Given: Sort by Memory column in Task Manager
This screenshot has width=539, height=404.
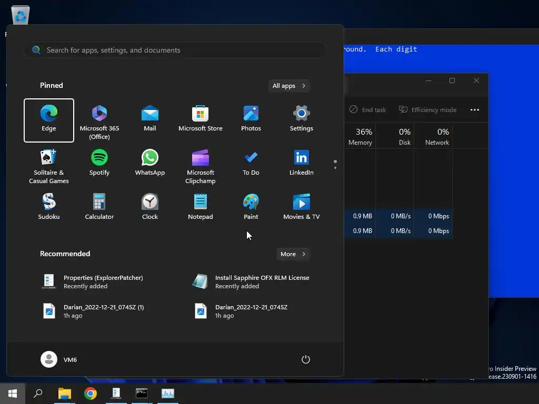Looking at the screenshot, I should tap(360, 136).
